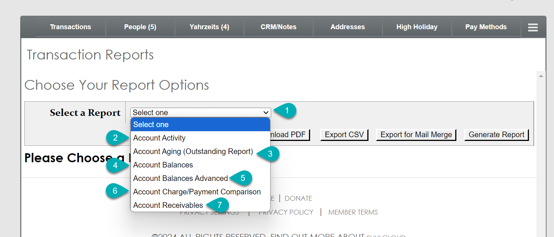The width and height of the screenshot is (554, 237).
Task: Click the scrollbar up arrow
Action: pos(541,75)
